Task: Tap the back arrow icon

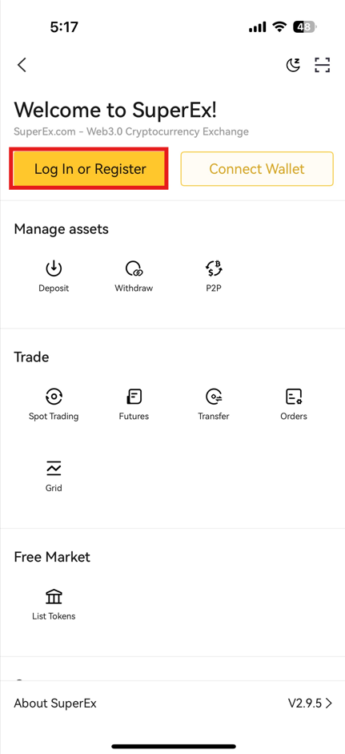Action: click(22, 64)
